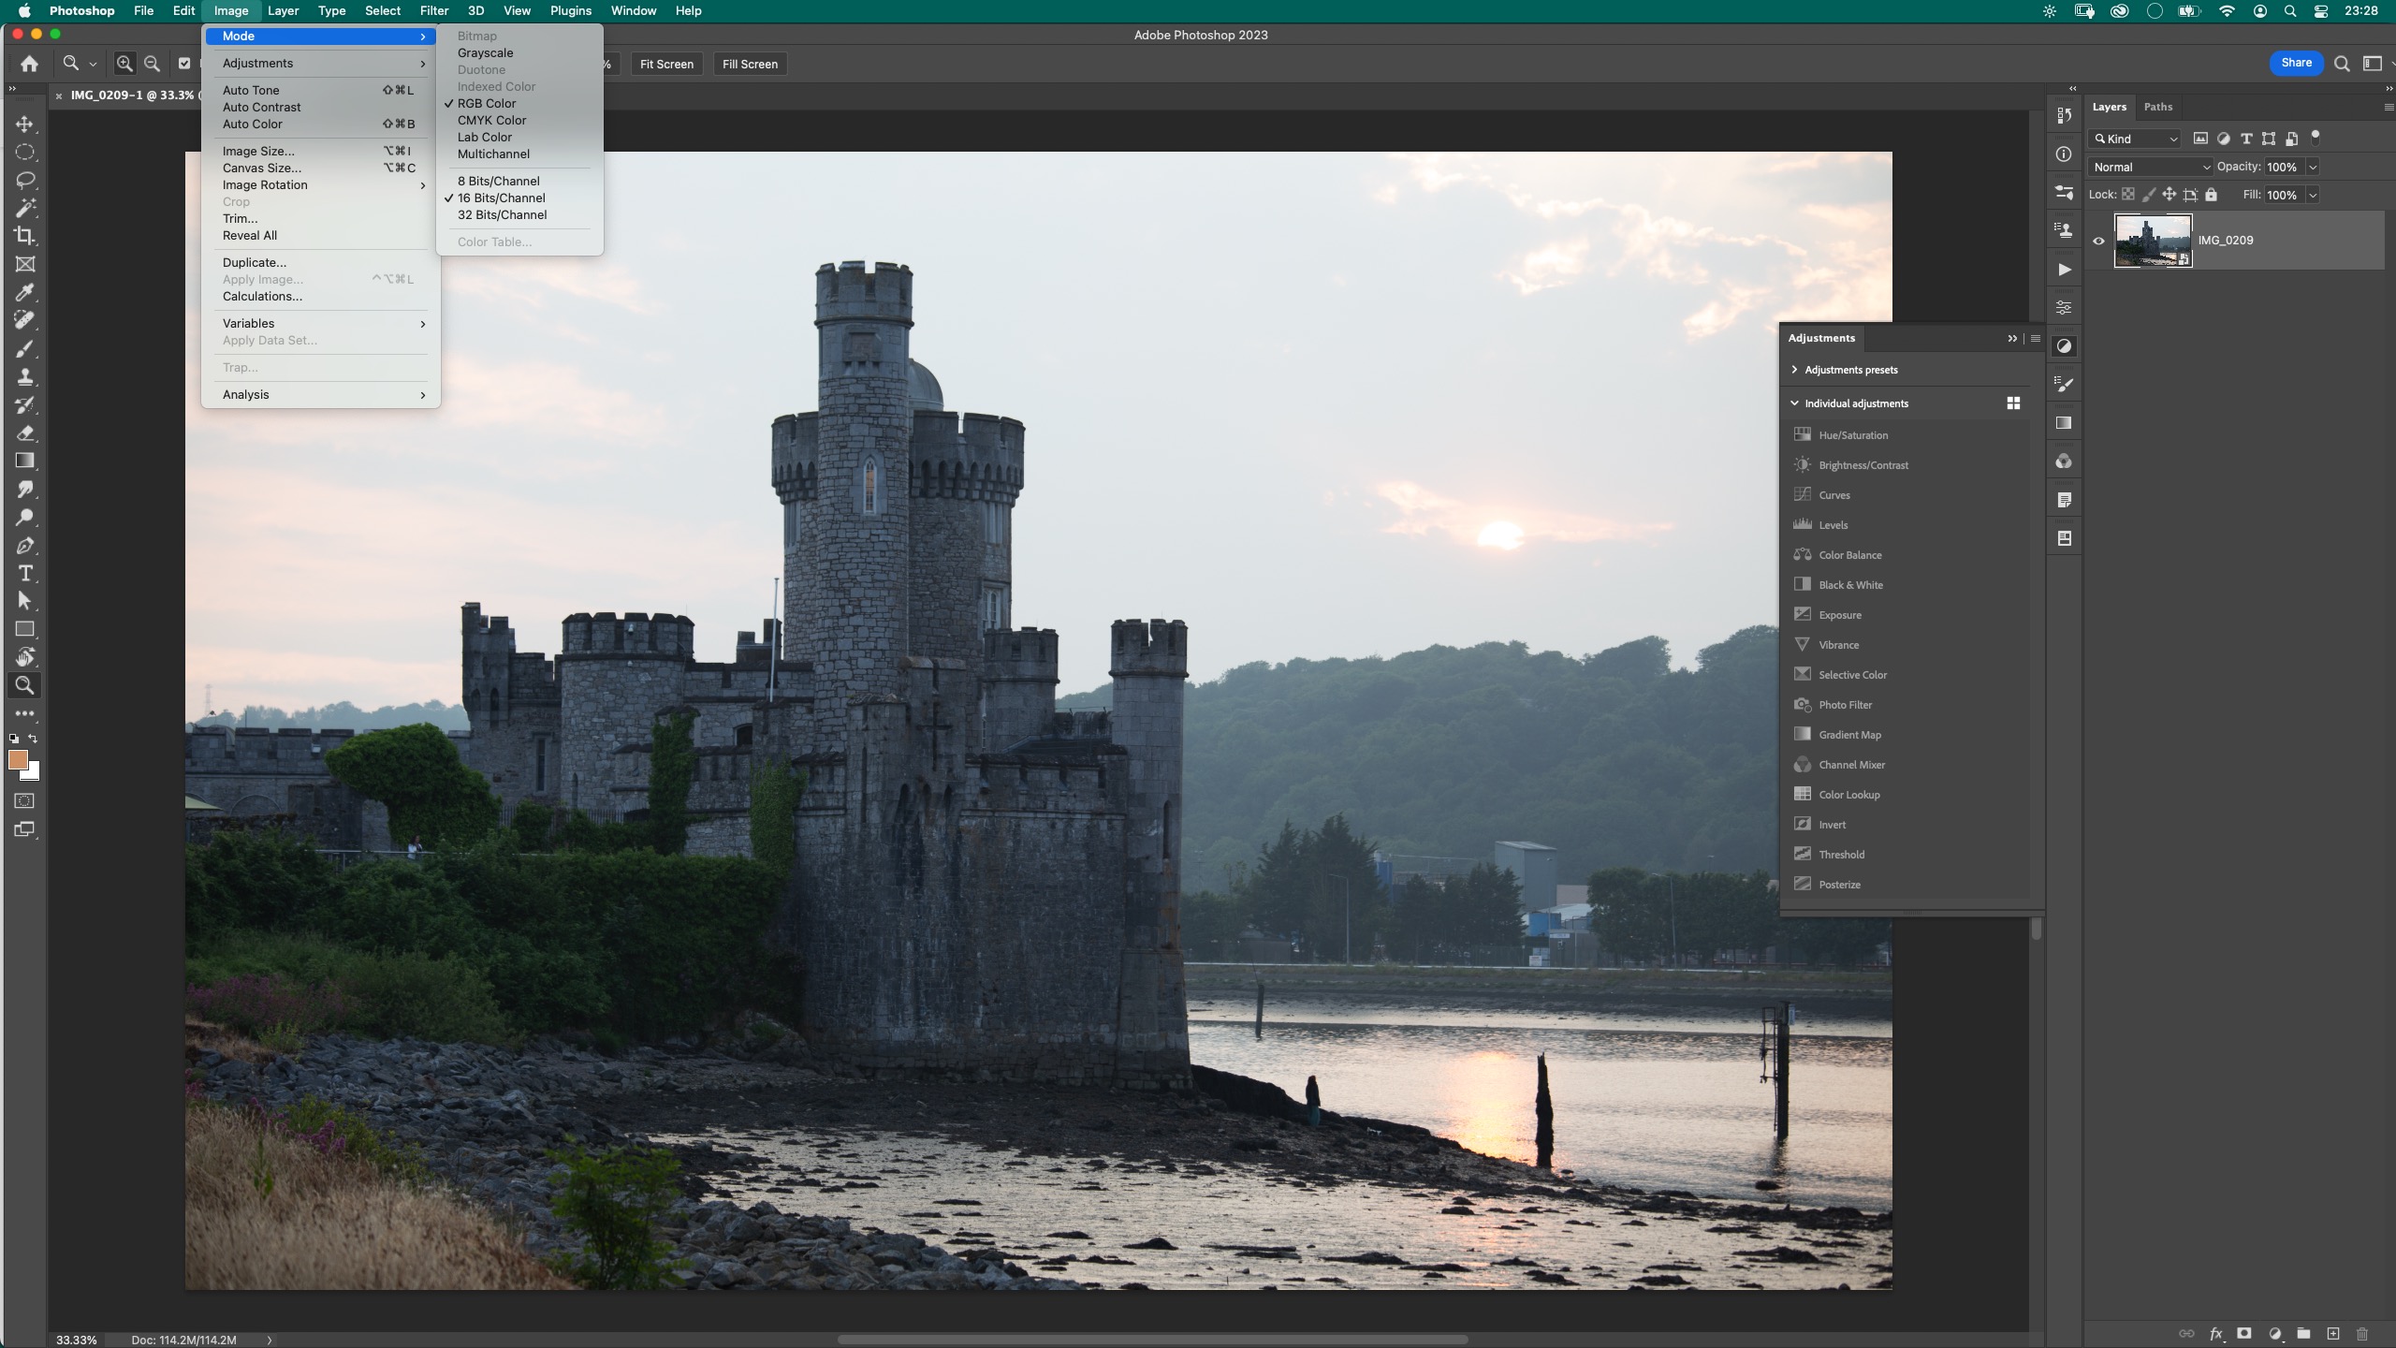The width and height of the screenshot is (2396, 1348).
Task: Collapse the Individual adjustments section
Action: tap(1797, 403)
